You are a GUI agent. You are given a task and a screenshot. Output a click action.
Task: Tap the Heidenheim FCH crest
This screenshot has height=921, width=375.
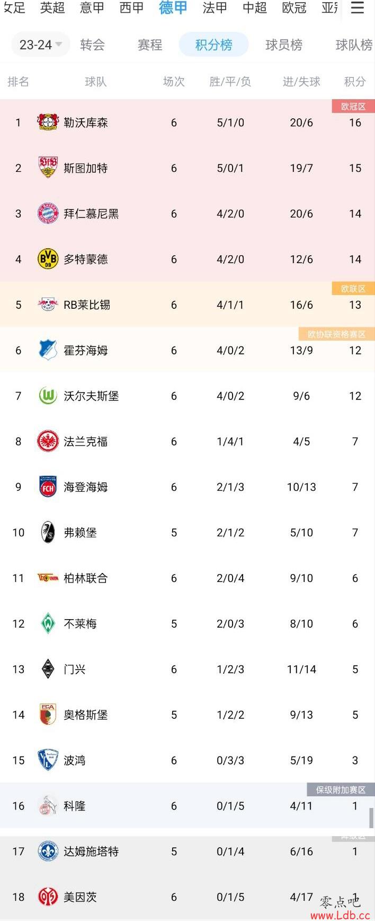click(x=48, y=487)
